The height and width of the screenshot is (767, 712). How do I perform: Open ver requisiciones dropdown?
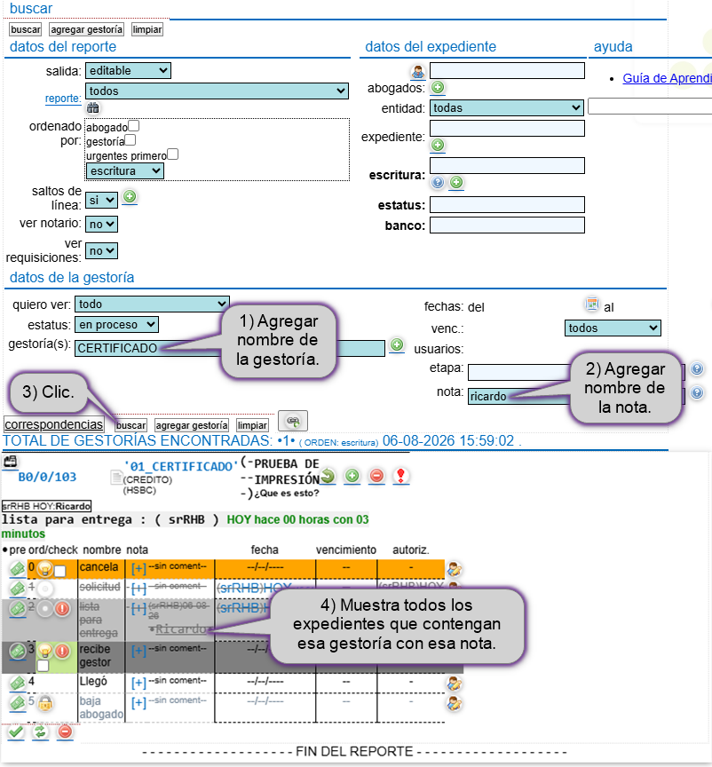[102, 251]
